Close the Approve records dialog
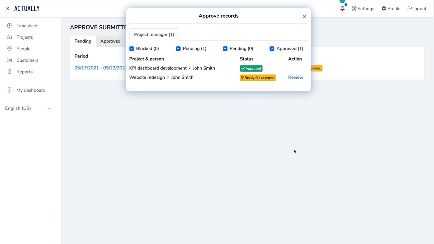The height and width of the screenshot is (244, 434). click(304, 16)
